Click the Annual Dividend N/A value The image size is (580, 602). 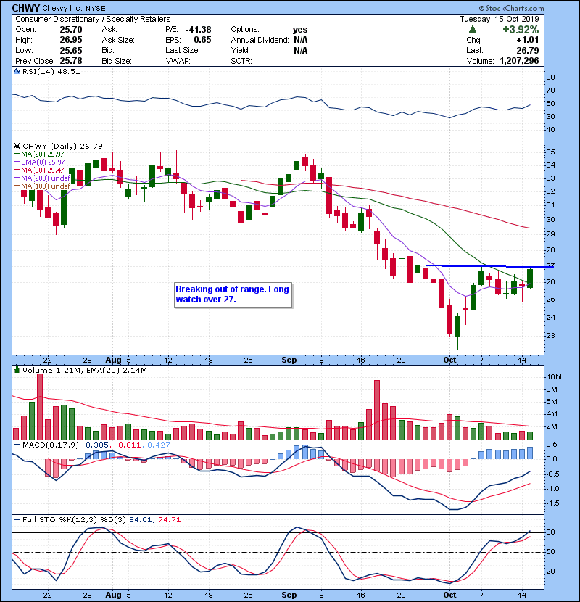pos(301,40)
